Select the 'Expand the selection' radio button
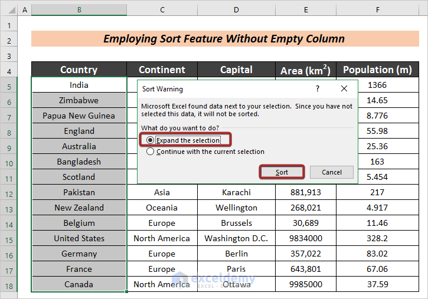Image resolution: width=428 pixels, height=299 pixels. (151, 140)
